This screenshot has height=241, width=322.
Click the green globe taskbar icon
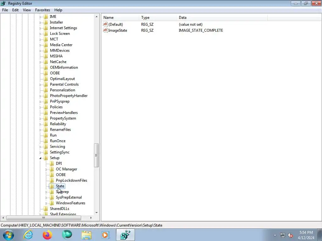tap(67, 235)
